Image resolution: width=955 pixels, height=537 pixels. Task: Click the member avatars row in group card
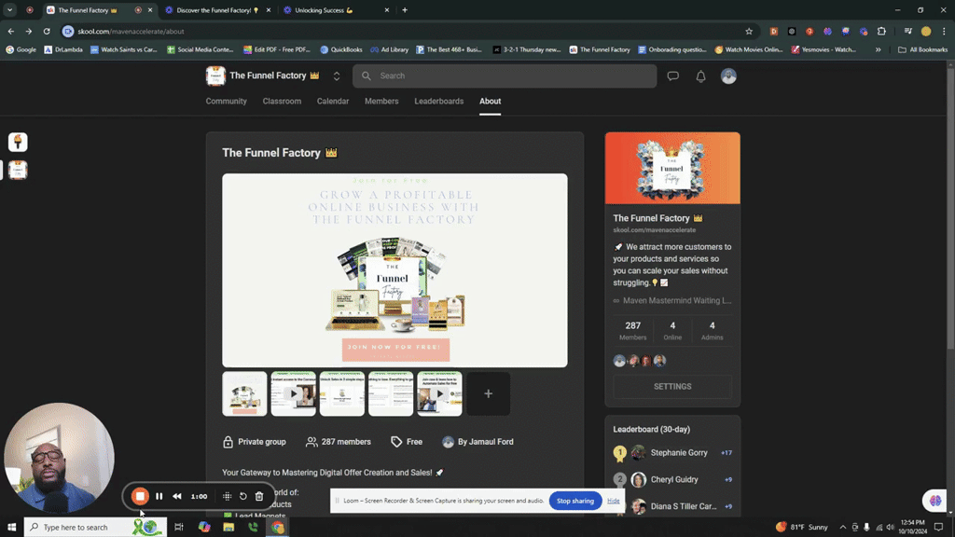[640, 361]
